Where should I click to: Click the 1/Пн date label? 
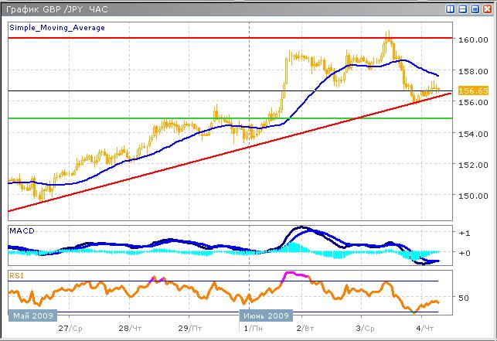coord(250,329)
